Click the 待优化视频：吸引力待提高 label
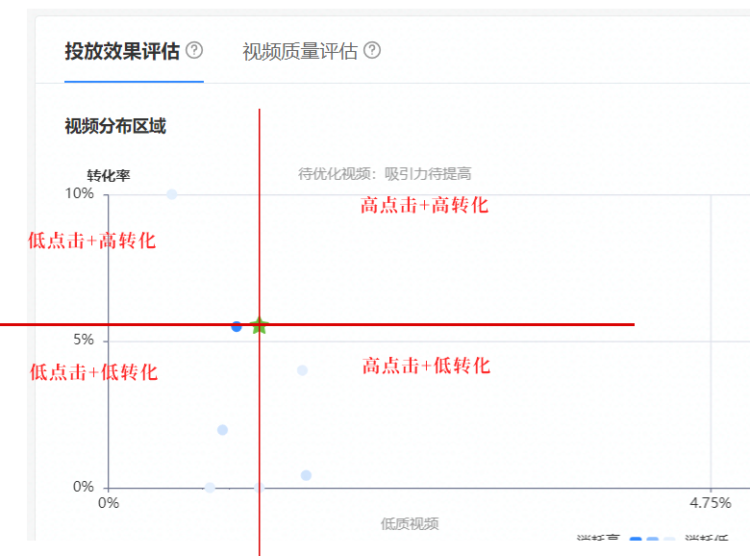 [x=385, y=174]
